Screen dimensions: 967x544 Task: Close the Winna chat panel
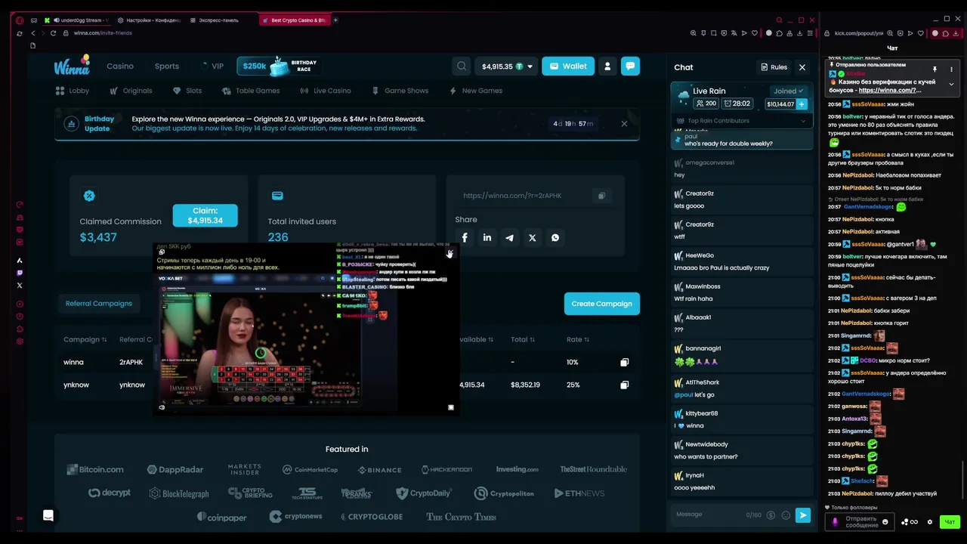pos(802,67)
